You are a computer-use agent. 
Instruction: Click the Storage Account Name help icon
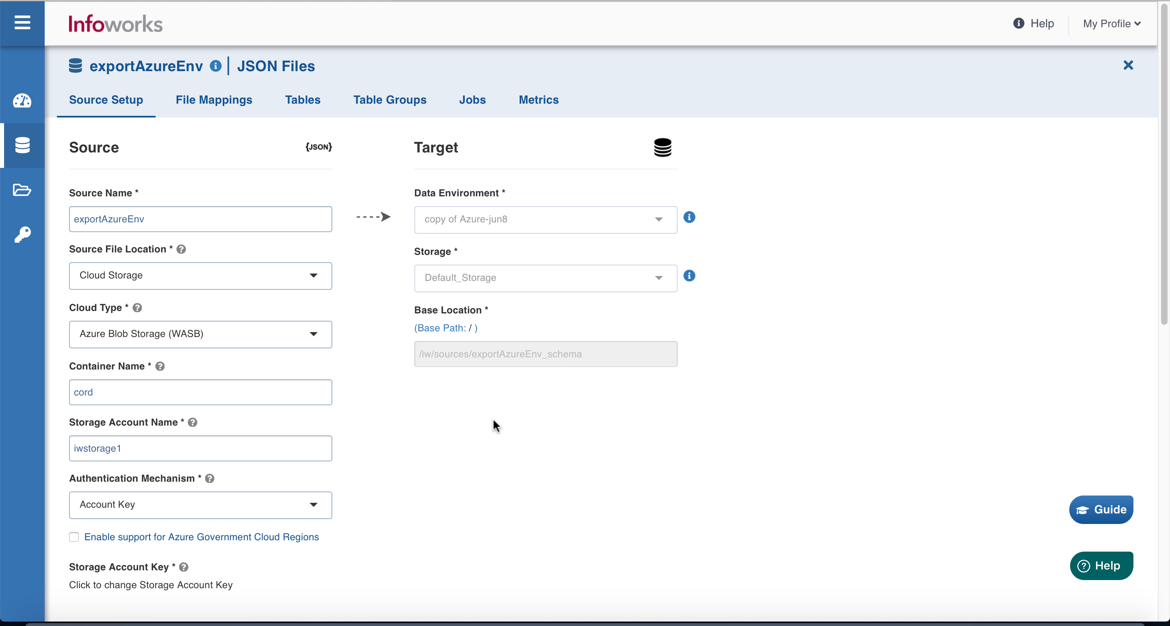tap(193, 422)
